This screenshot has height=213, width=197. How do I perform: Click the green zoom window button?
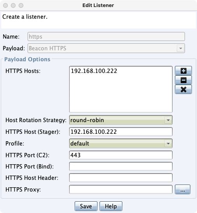pyautogui.click(x=21, y=5)
